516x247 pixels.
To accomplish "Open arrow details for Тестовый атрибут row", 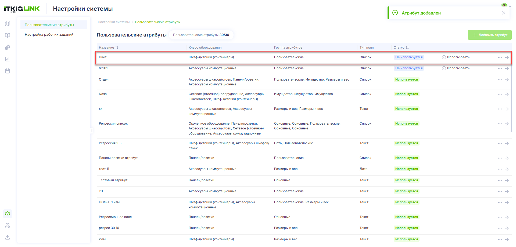I will click(507, 180).
